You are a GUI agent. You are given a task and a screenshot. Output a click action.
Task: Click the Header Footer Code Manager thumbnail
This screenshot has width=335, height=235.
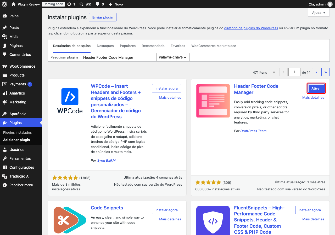coord(213,101)
